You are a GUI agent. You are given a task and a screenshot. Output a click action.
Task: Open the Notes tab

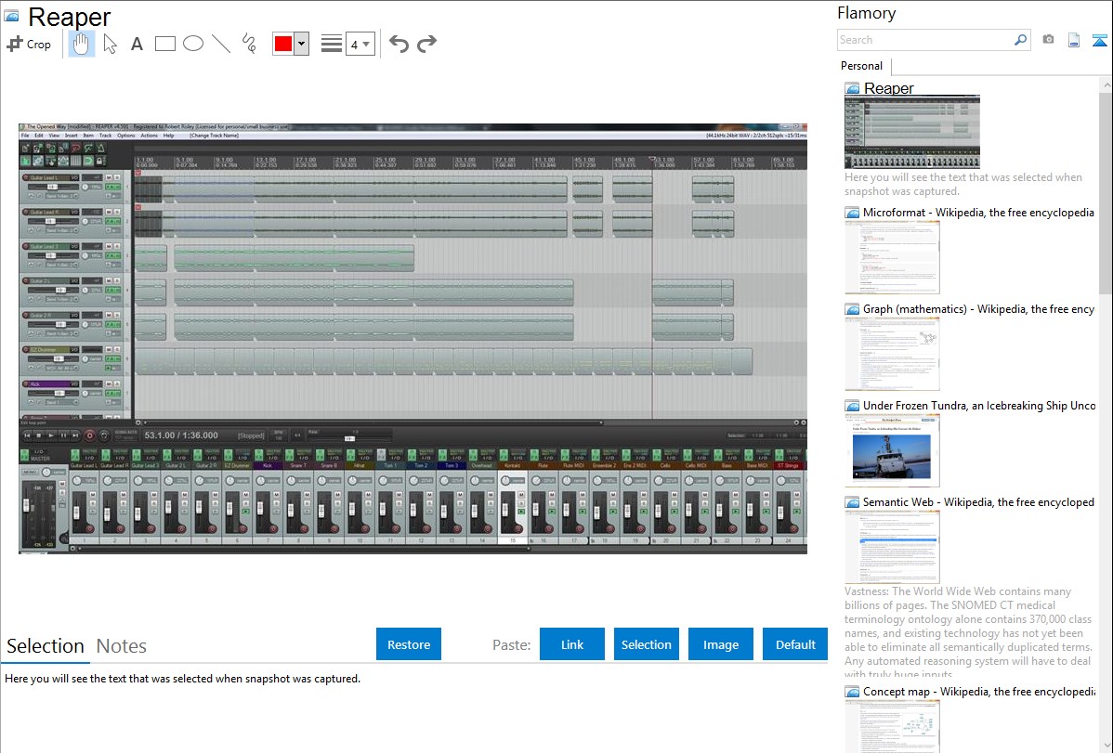[122, 646]
